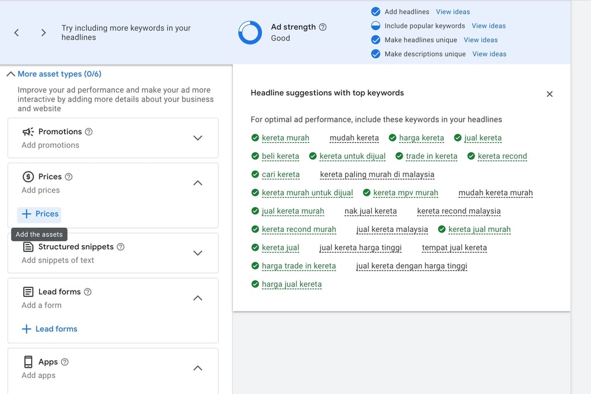Expand the Structured snippets section
The image size is (591, 394).
click(197, 253)
